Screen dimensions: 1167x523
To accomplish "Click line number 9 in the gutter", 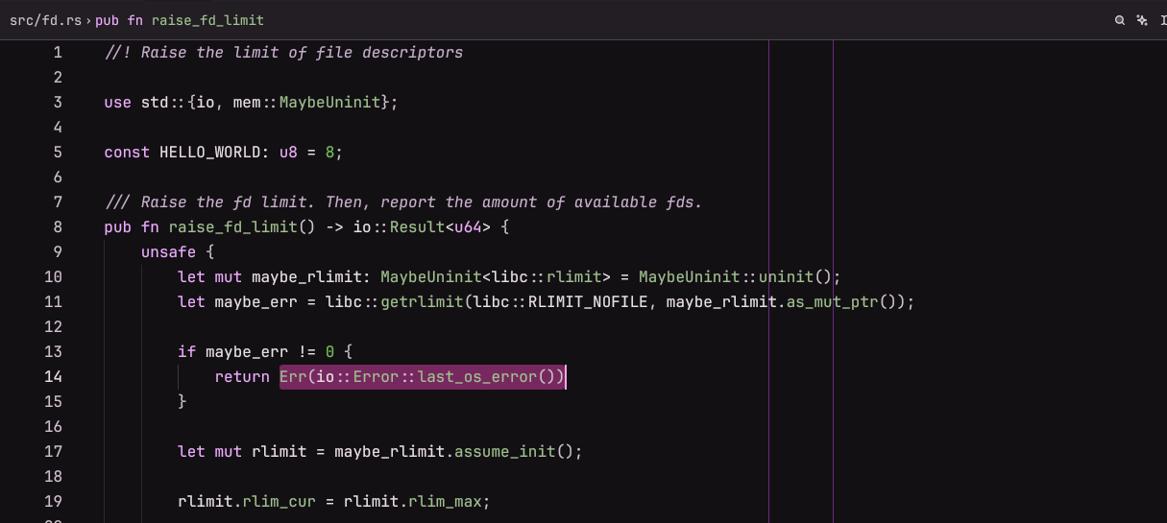I will [x=58, y=252].
